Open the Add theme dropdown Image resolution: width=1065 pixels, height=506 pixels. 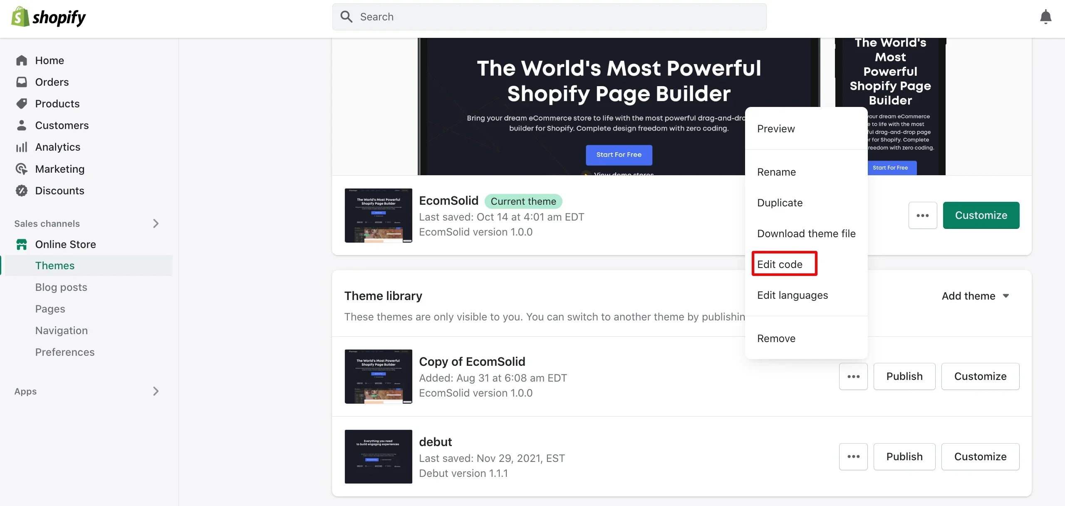(x=976, y=296)
